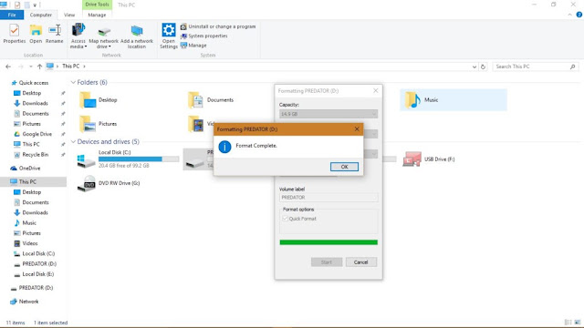Click the Properties ribbon icon
Image resolution: width=584 pixels, height=328 pixels.
tap(15, 34)
